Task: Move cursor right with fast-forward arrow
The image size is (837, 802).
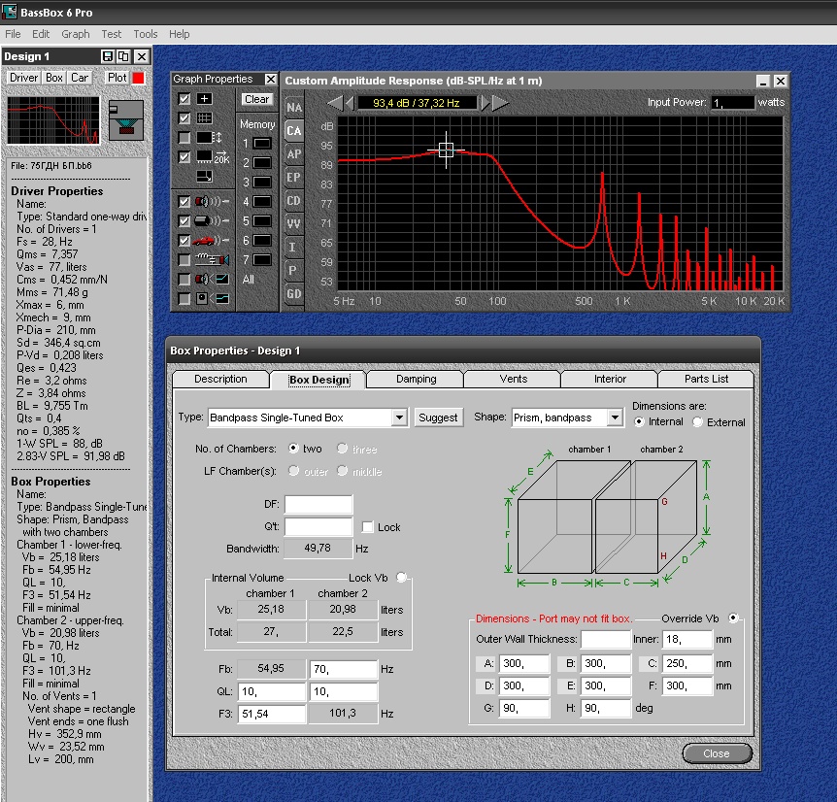Action: [500, 102]
